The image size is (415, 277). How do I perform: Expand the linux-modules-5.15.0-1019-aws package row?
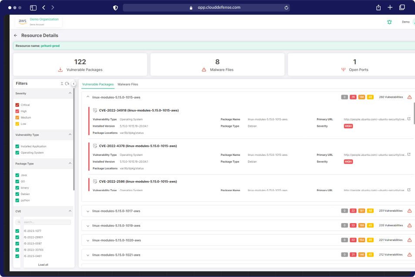click(88, 226)
